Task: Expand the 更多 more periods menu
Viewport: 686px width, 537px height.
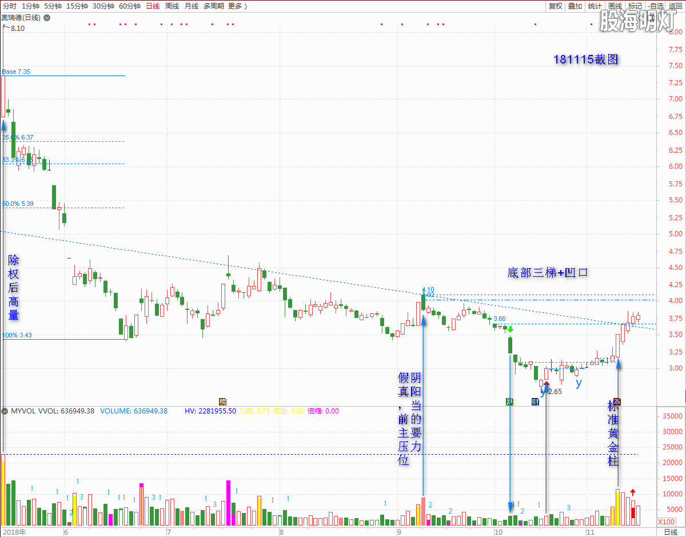Action: tap(237, 6)
